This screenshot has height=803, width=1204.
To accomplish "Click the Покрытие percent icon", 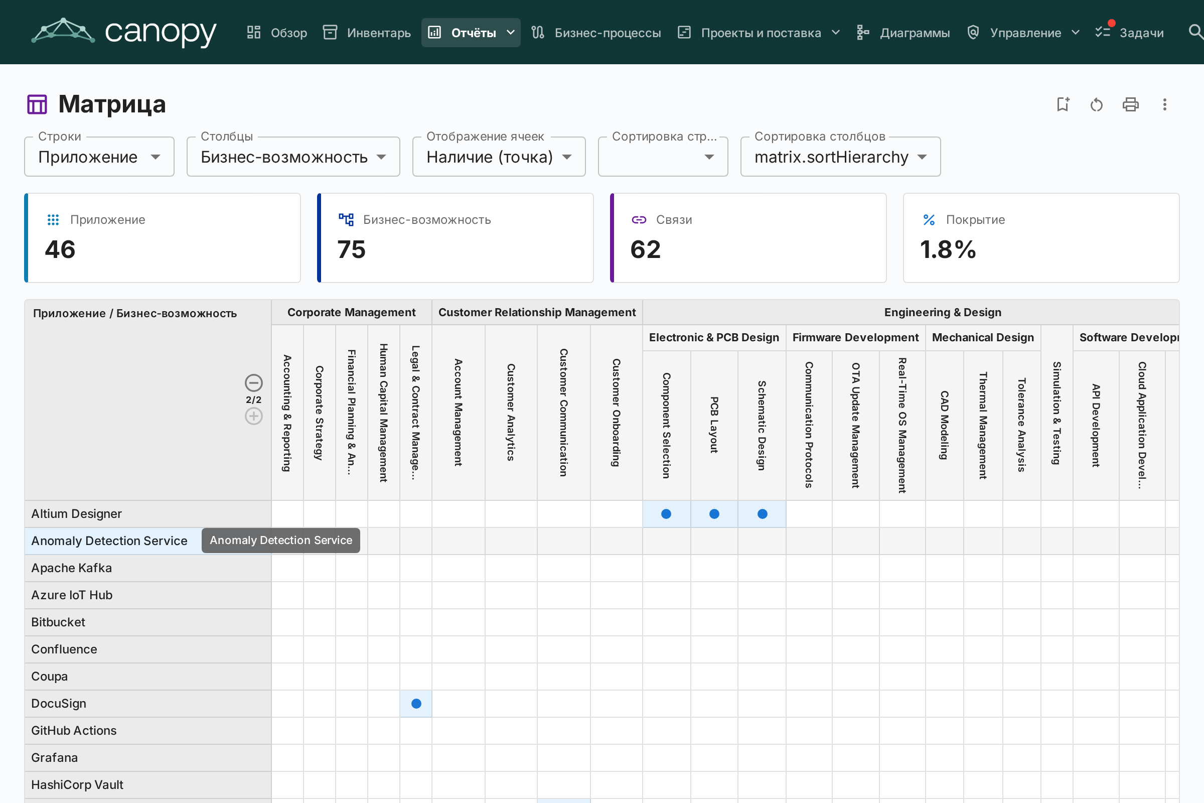I will pyautogui.click(x=929, y=220).
